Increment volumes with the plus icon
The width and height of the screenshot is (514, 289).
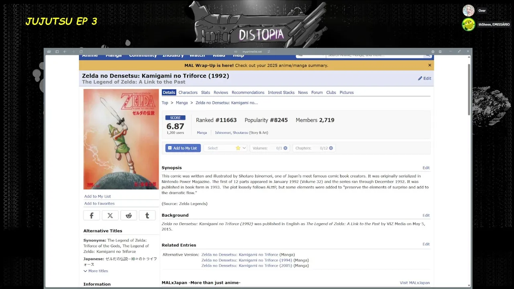(286, 148)
